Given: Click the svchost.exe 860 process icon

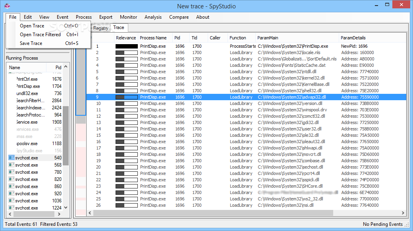Looking at the screenshot, I should (x=12, y=186).
